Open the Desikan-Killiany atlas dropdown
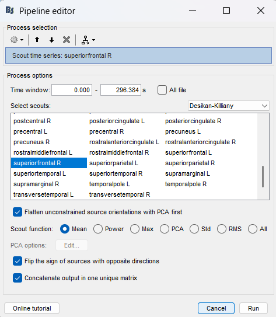The image size is (276, 317). [x=229, y=106]
